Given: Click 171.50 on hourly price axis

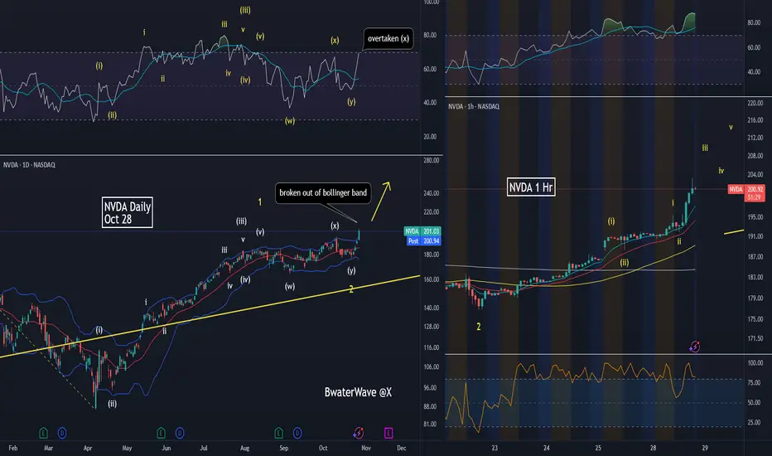Looking at the screenshot, I should (755, 338).
